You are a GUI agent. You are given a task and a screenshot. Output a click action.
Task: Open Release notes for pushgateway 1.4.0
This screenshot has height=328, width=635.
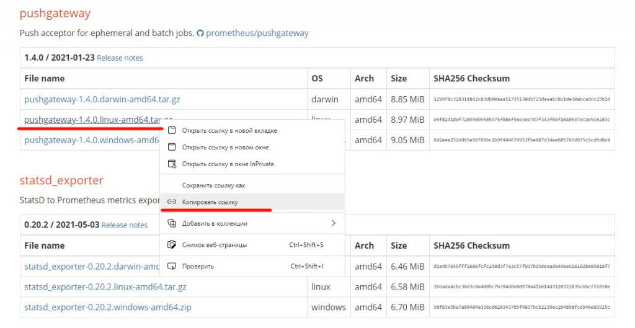click(x=120, y=58)
